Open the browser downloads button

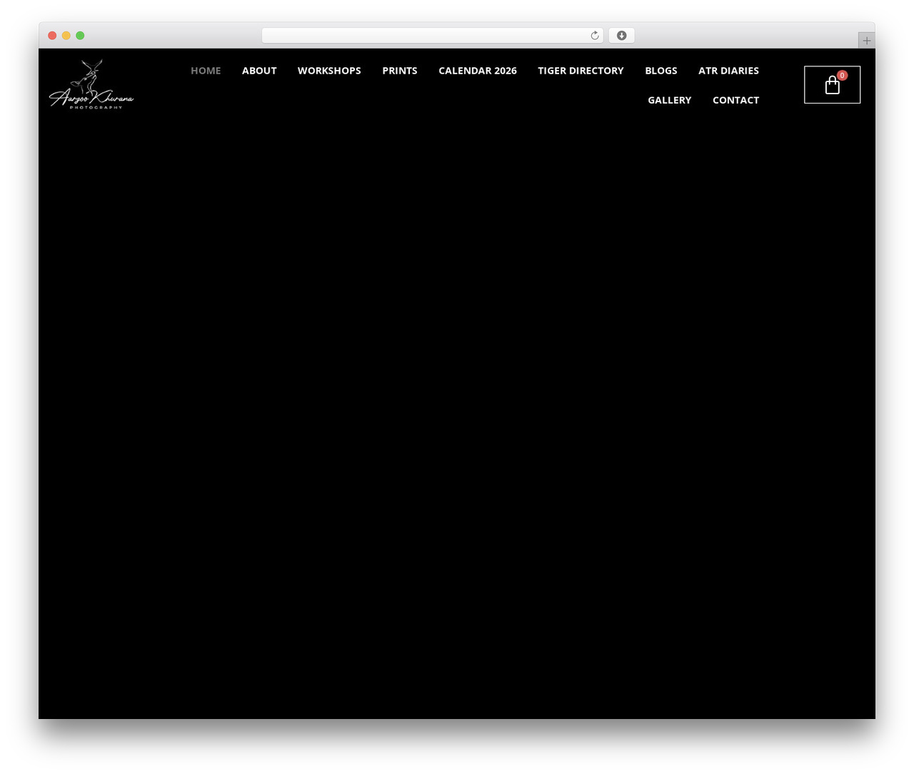[621, 36]
